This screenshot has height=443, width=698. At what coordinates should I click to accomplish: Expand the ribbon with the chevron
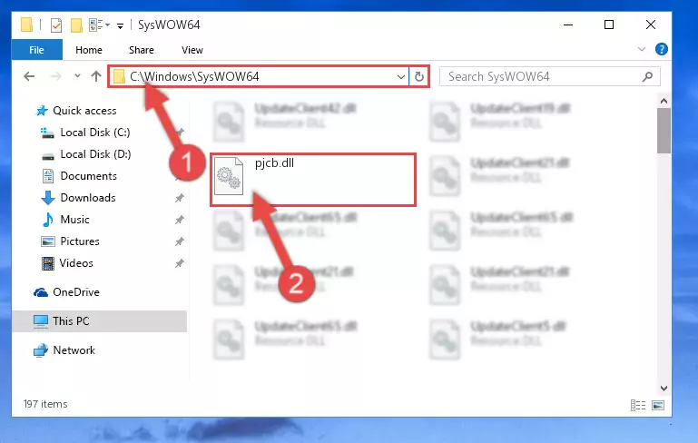pyautogui.click(x=642, y=49)
